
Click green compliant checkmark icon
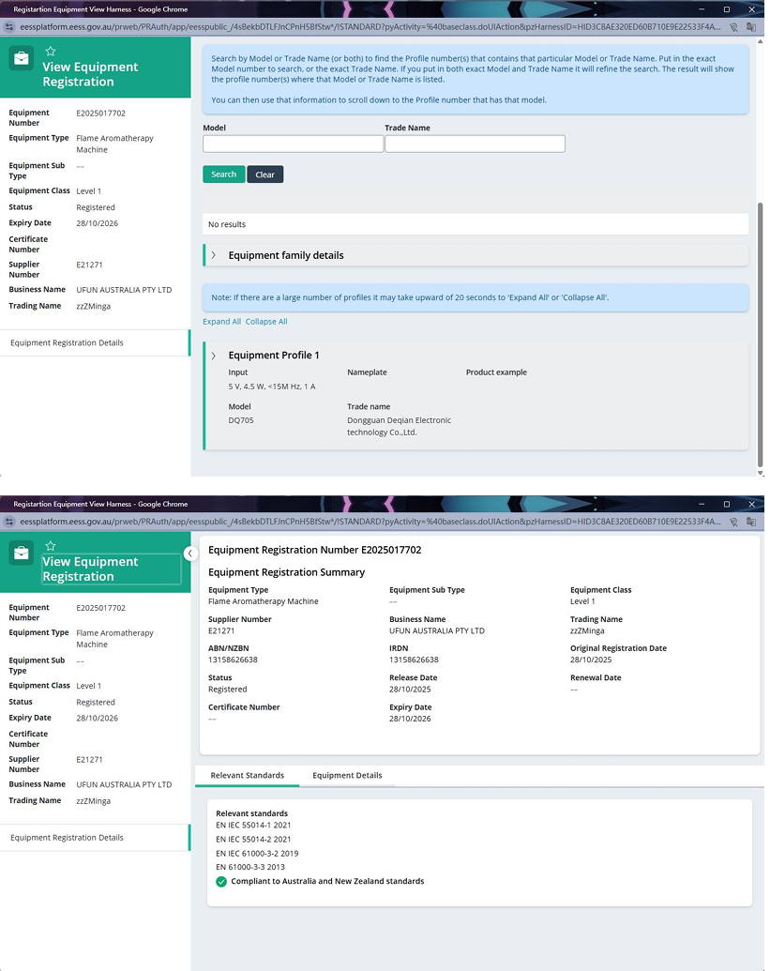coord(221,882)
